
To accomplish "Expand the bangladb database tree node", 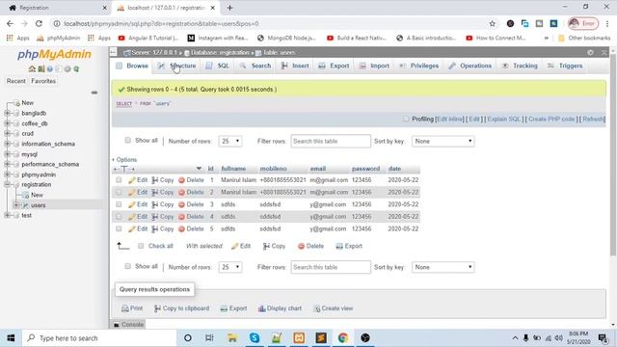I will coord(7,114).
